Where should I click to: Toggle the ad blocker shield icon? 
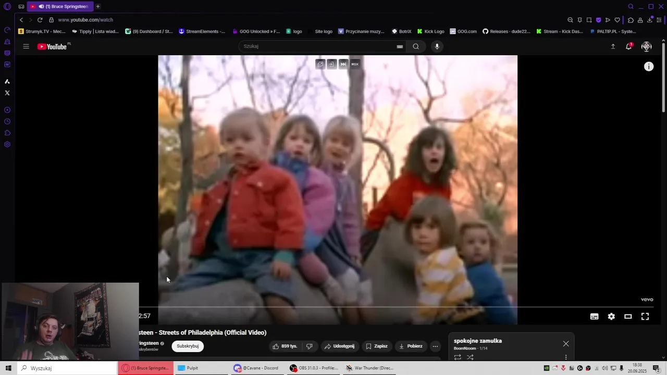[598, 20]
